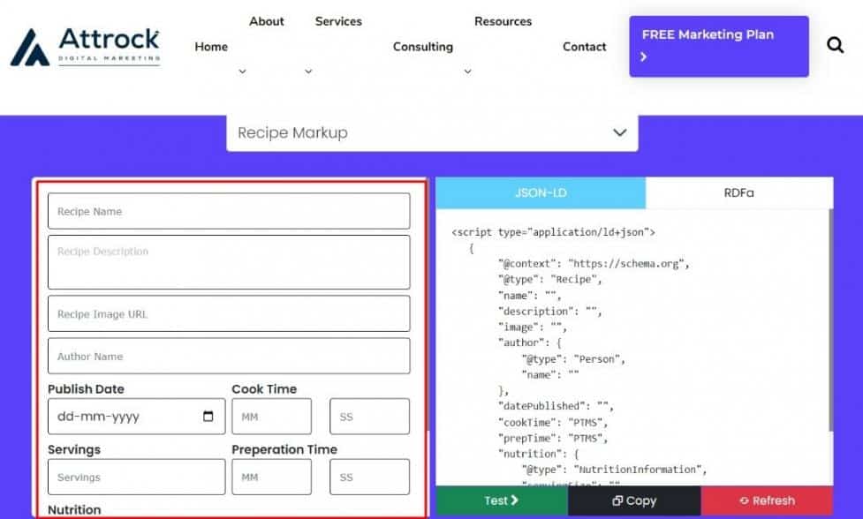Select the JSON-LD tab
863x519 pixels.
[x=541, y=192]
